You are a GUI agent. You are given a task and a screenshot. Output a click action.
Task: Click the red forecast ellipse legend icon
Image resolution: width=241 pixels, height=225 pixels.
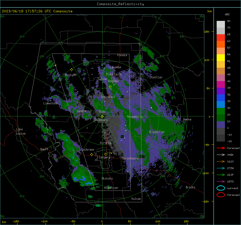click(x=221, y=195)
